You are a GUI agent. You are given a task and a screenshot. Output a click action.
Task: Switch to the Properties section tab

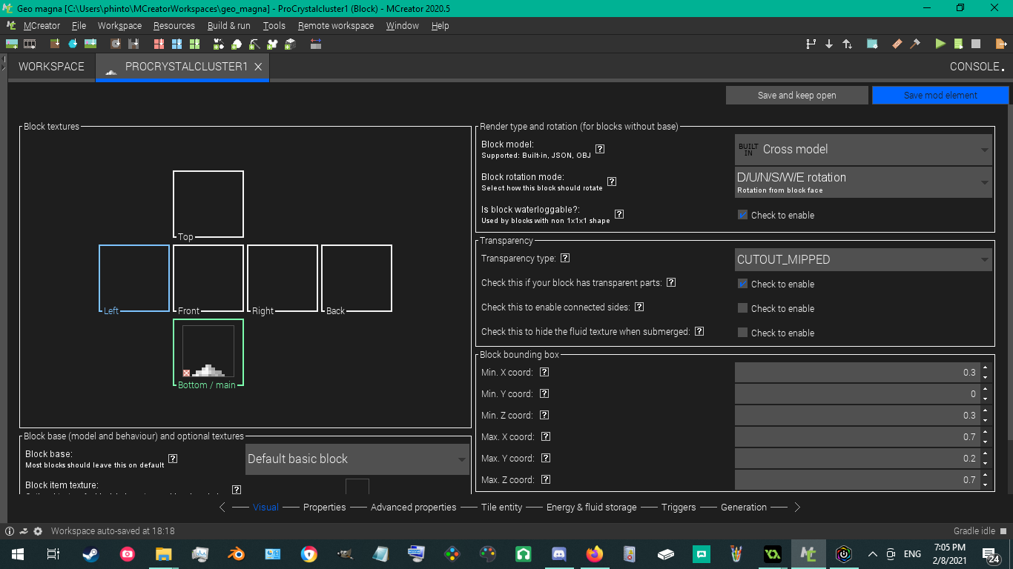(x=324, y=507)
